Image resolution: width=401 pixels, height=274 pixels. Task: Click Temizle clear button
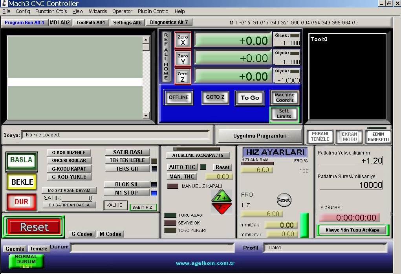38,249
